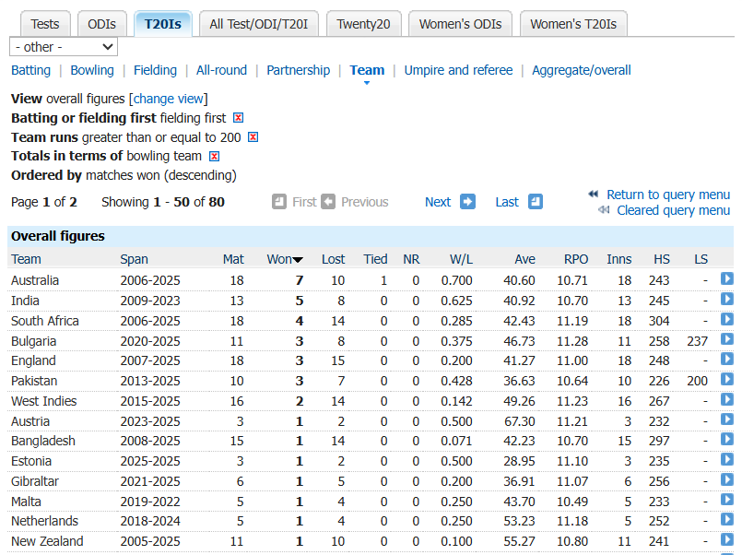Click the 'change view' link
Screen dimensions: 742x555
click(x=168, y=99)
